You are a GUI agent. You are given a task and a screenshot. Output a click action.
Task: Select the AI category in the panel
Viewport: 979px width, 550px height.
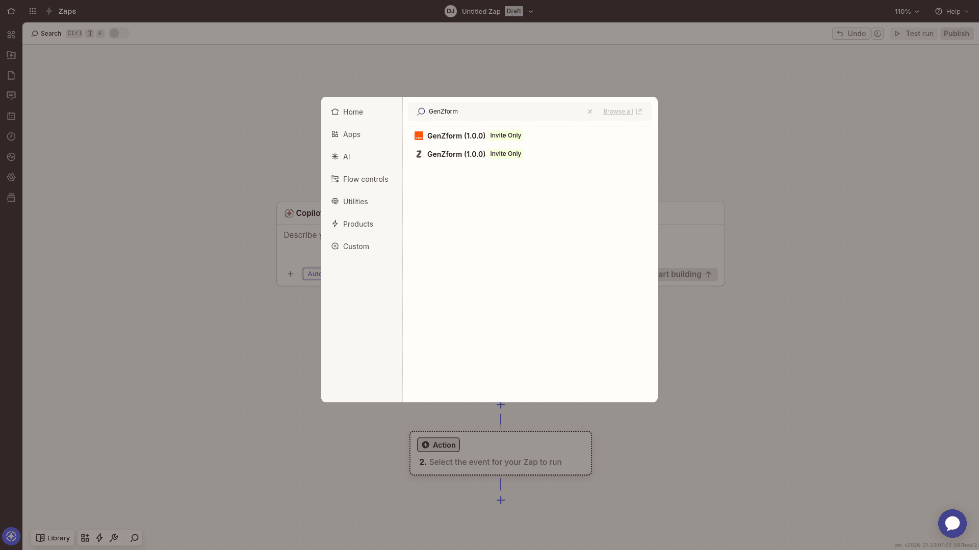tap(347, 156)
